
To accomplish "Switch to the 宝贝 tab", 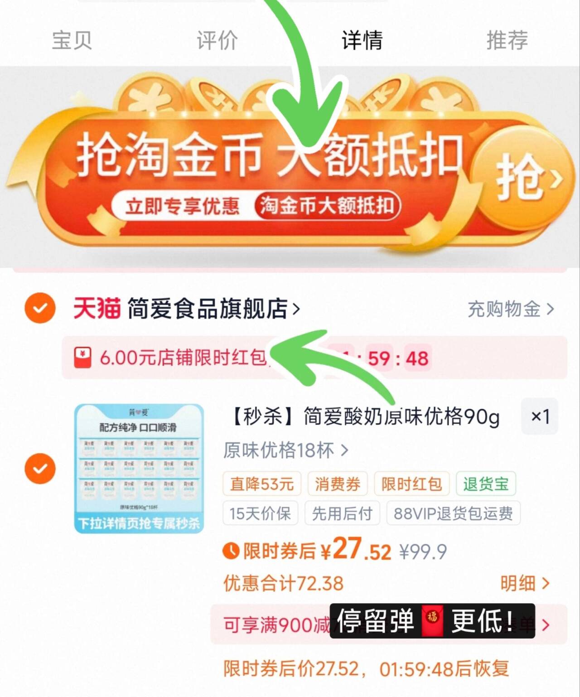I will pyautogui.click(x=72, y=40).
